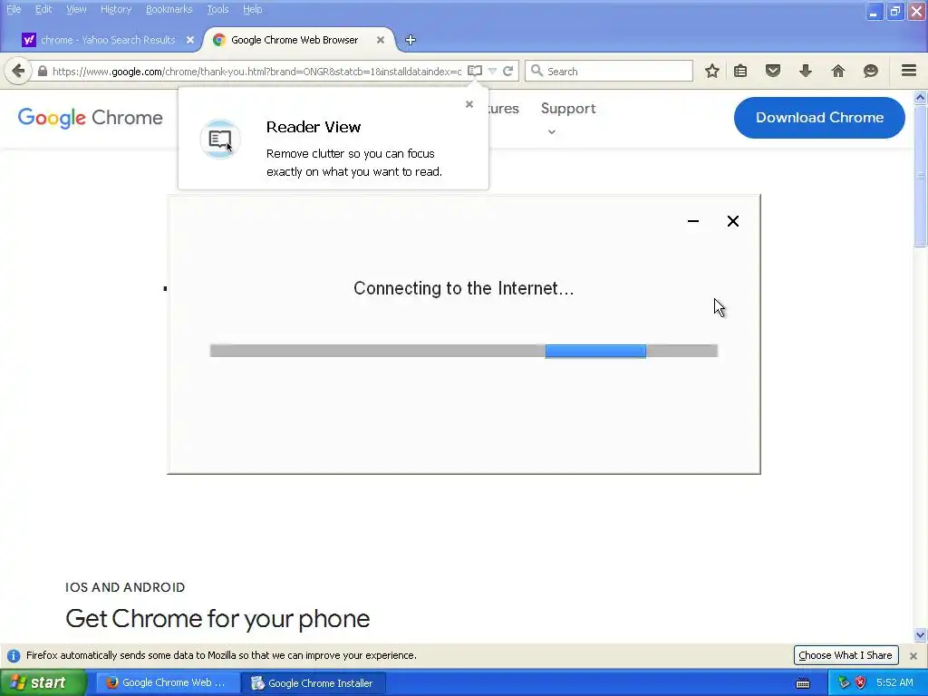Minimize the Chrome installer dialog
This screenshot has width=928, height=696.
point(693,221)
